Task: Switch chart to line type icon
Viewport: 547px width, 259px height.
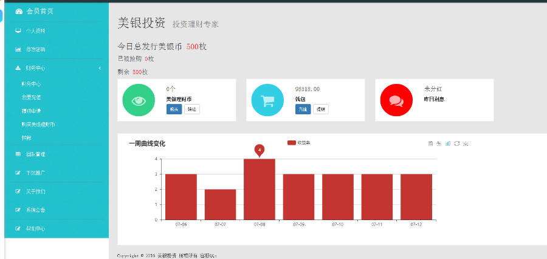Action: tap(439, 143)
